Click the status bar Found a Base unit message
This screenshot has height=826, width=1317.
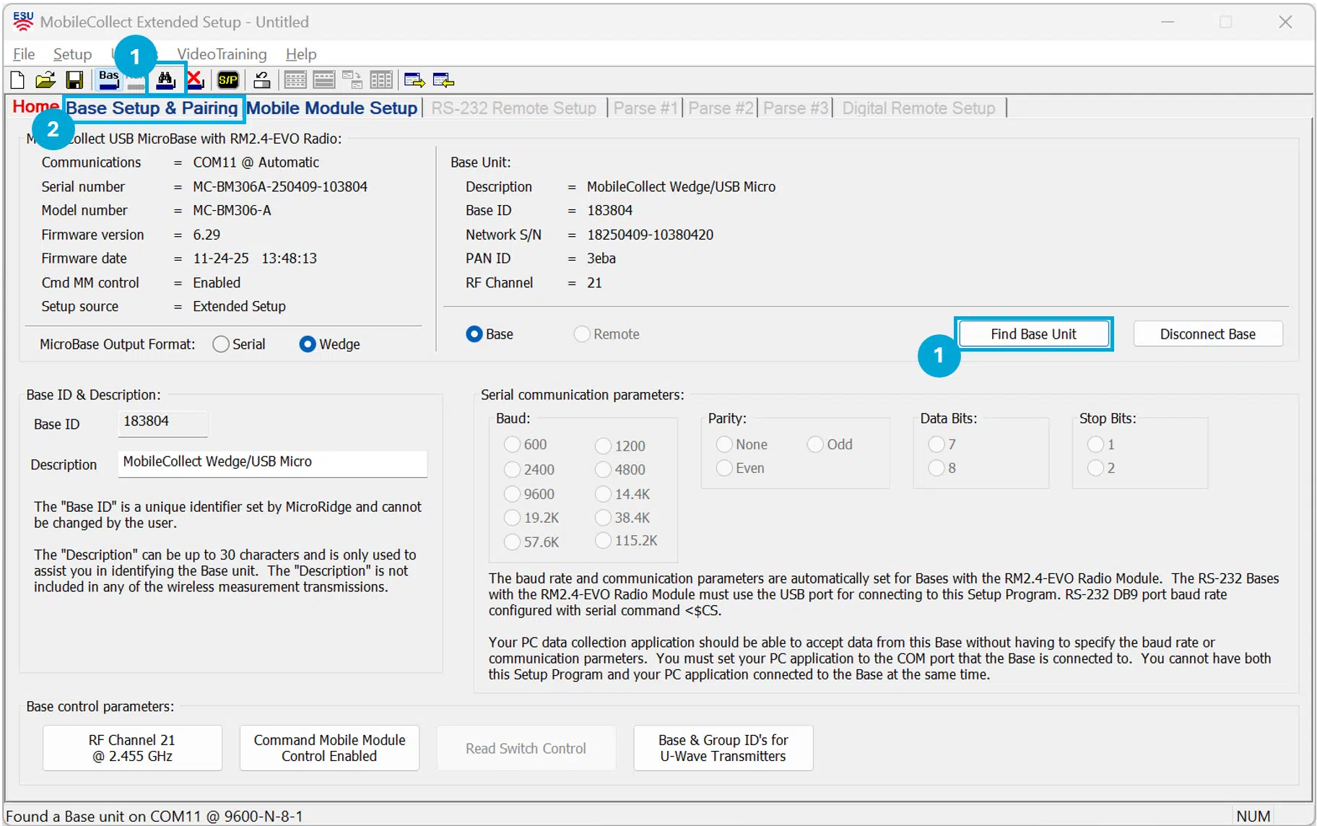(155, 816)
